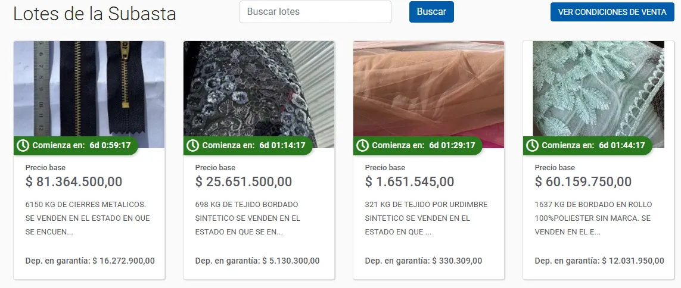Viewport: 681px width, 288px height.
Task: Select countdown badge showing 6d 0:59:17
Action: pyautogui.click(x=76, y=146)
